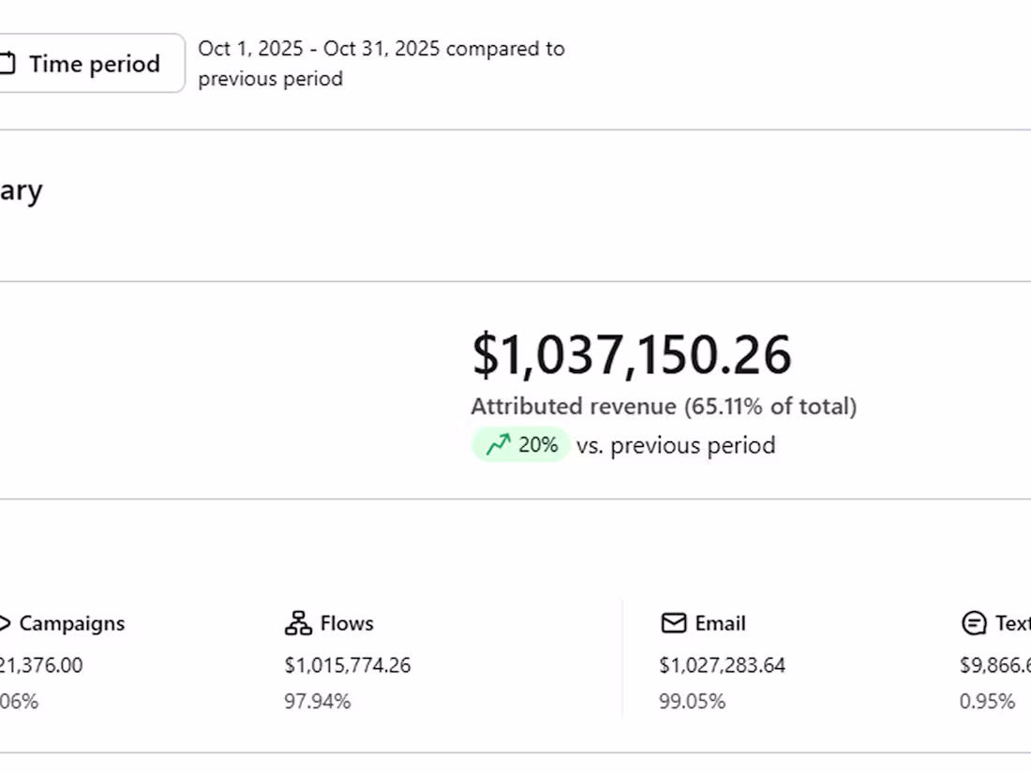This screenshot has width=1031, height=773.
Task: Click the Text 0.95% share value
Action: pos(987,701)
